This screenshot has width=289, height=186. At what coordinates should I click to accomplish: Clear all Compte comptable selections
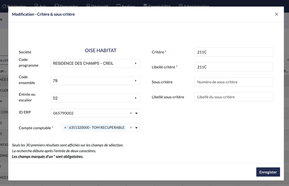pos(131,128)
